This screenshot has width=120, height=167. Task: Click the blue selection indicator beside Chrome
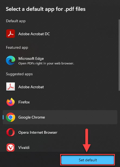(3, 117)
